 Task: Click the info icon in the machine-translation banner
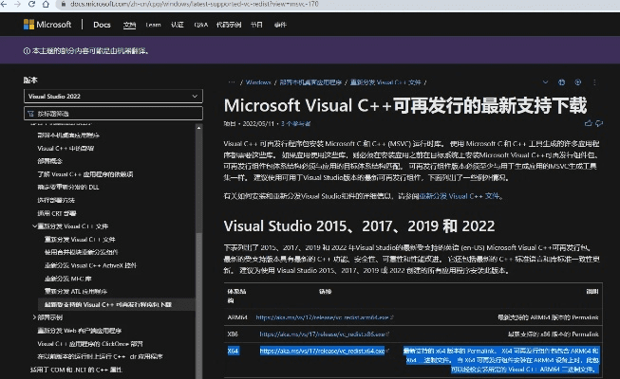(27, 51)
